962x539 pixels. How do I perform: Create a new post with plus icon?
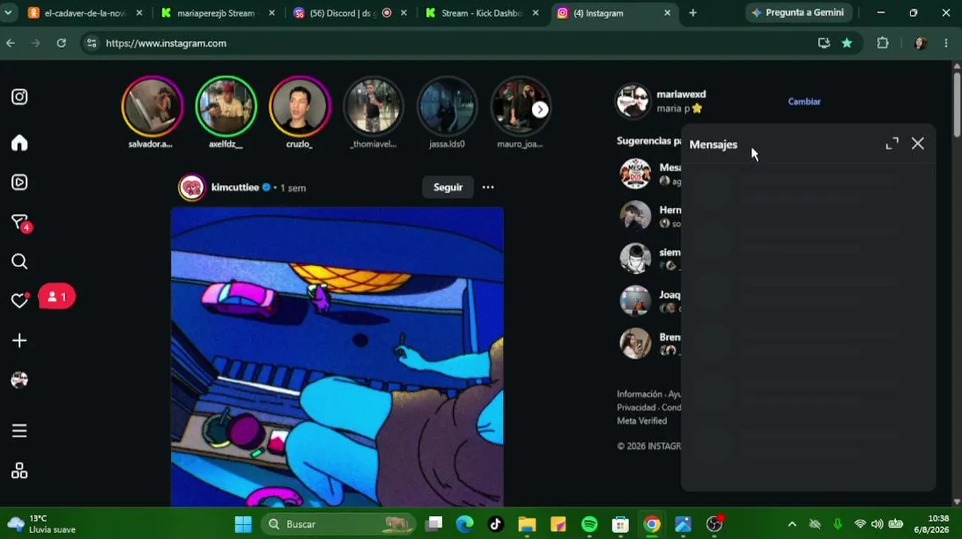19,341
